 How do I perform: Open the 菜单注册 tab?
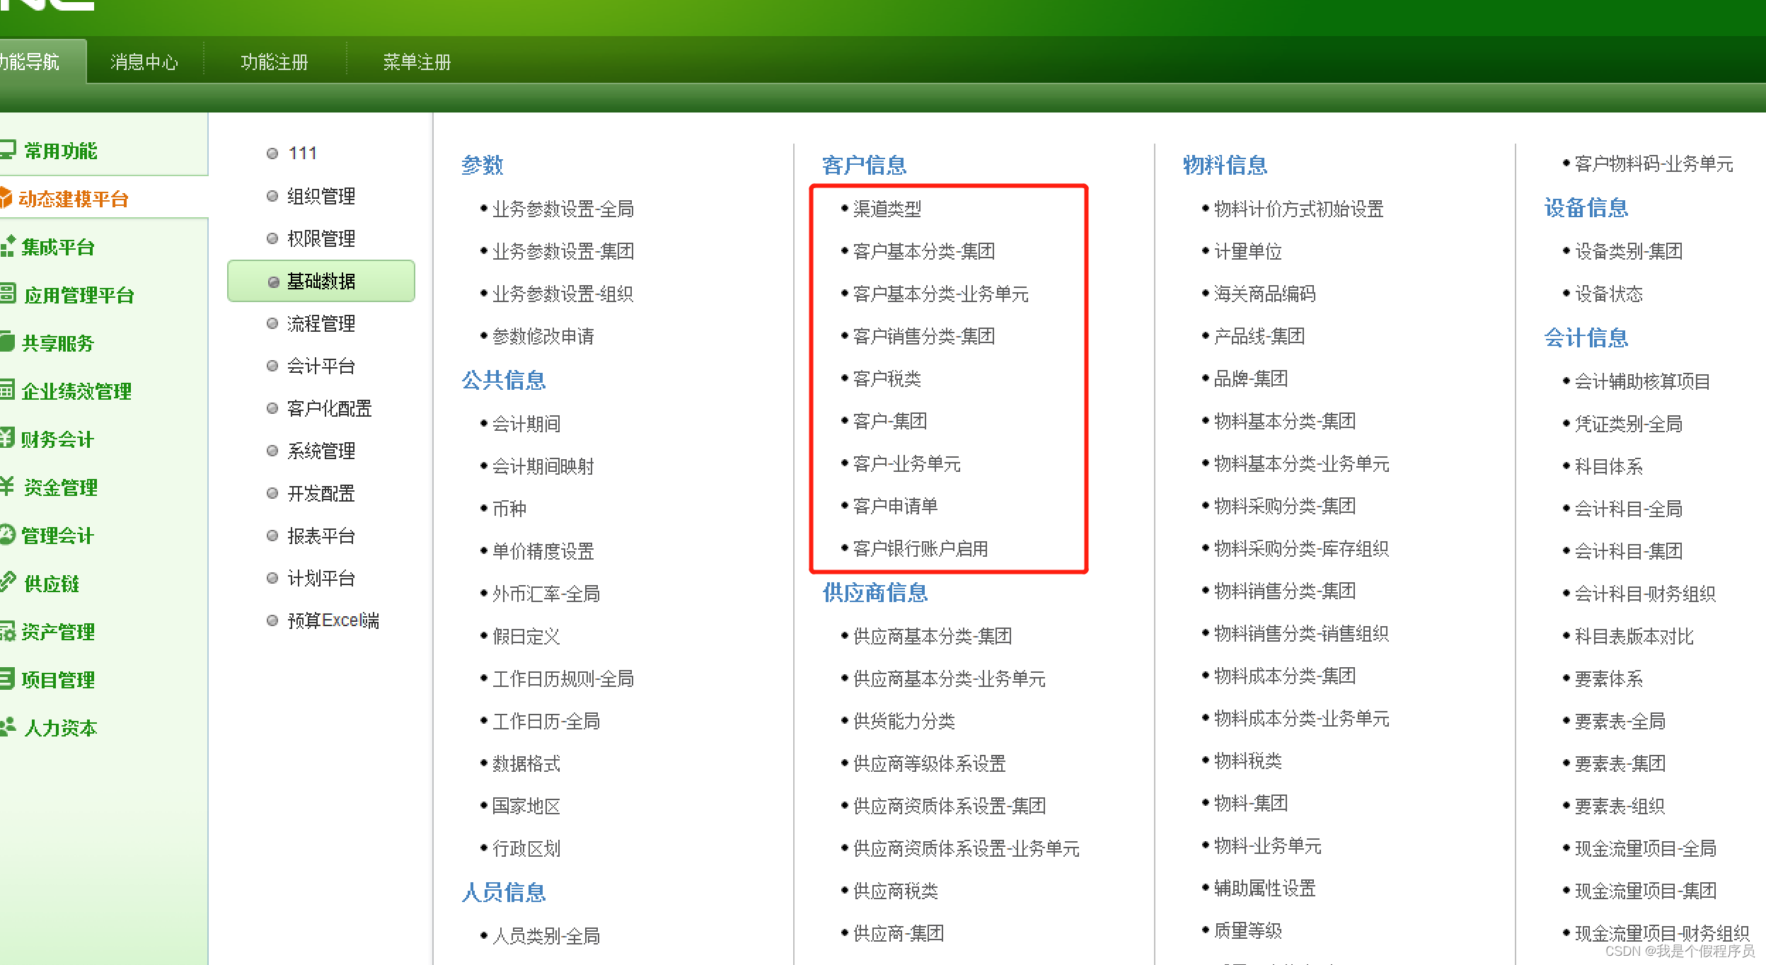[x=417, y=62]
